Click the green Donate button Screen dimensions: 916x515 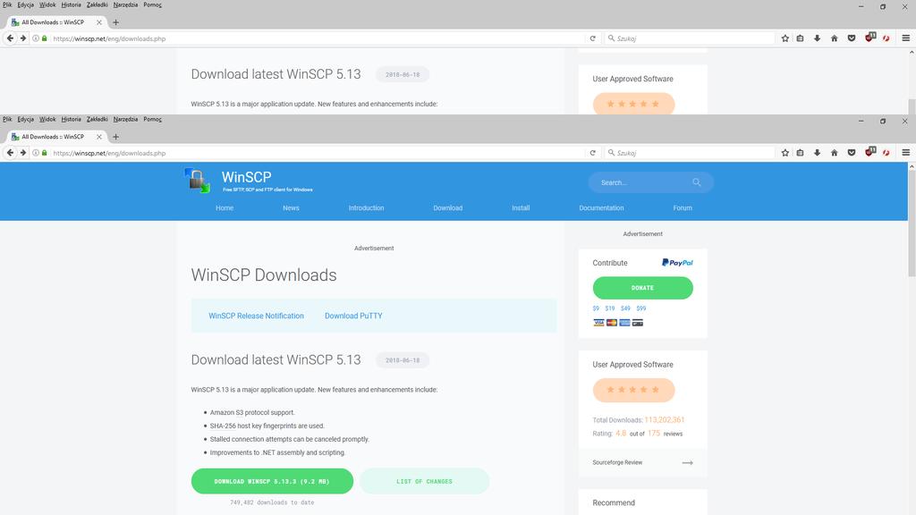[x=642, y=288]
